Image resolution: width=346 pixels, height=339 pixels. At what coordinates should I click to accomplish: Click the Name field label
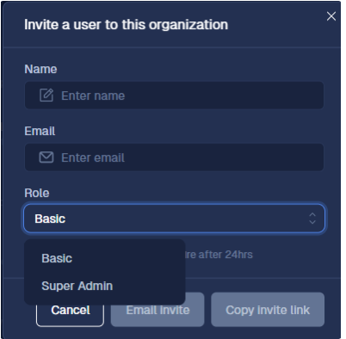[x=40, y=69]
